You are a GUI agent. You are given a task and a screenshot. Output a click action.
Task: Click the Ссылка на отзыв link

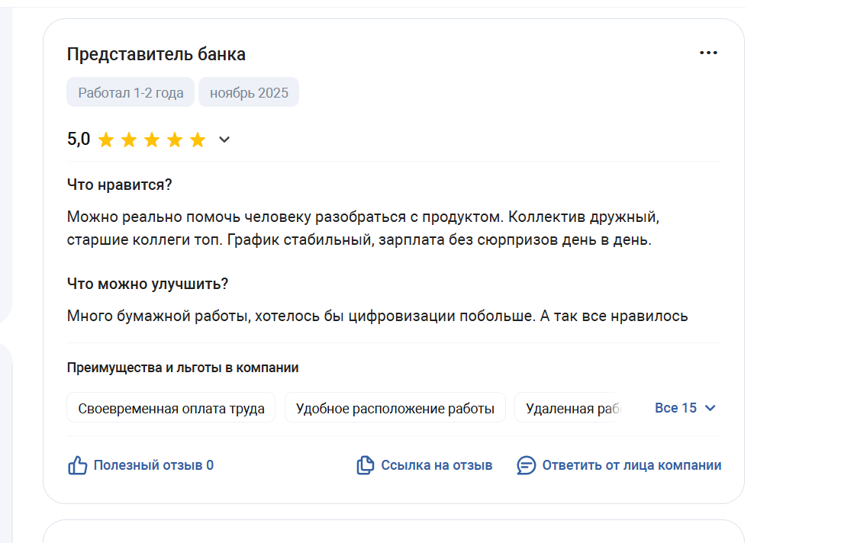[x=437, y=465]
